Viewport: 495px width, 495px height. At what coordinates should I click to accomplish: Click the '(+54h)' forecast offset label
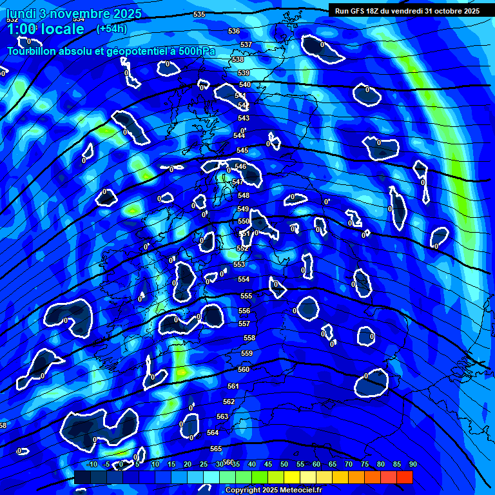(112, 29)
